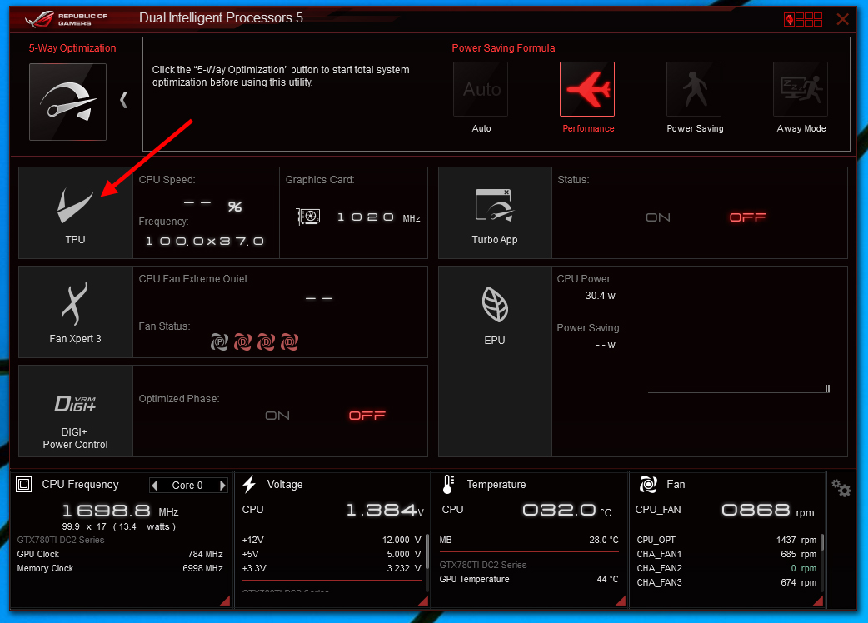The width and height of the screenshot is (868, 623).
Task: Click the CPU frequency 100.0x37.0 readout
Action: (x=205, y=242)
